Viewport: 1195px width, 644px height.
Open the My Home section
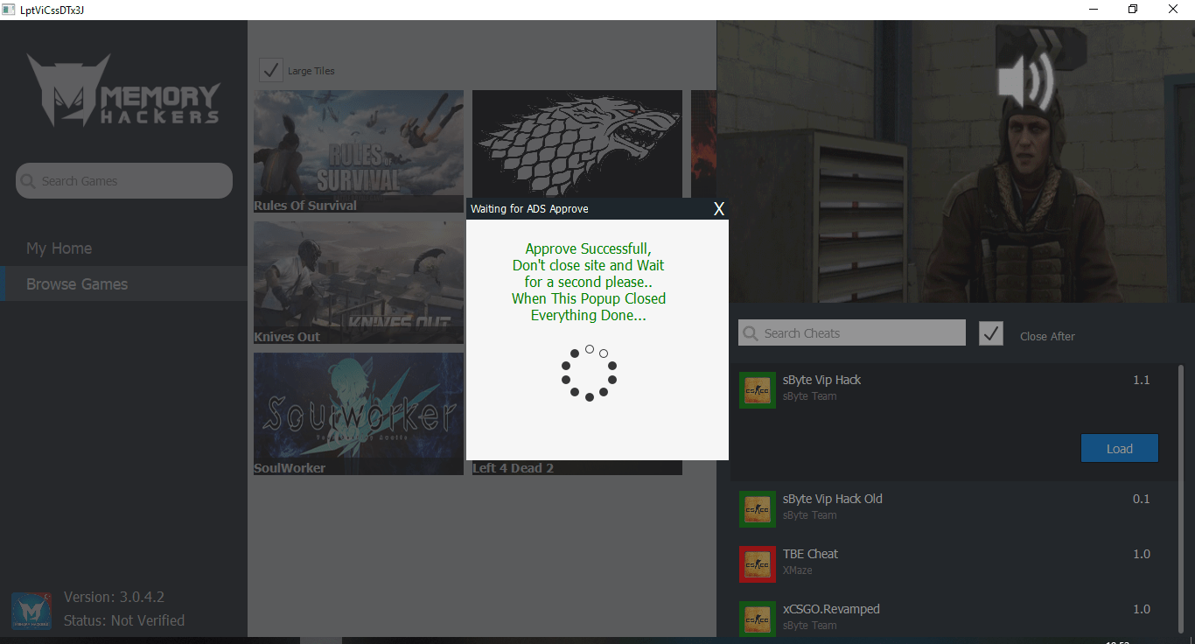point(59,248)
